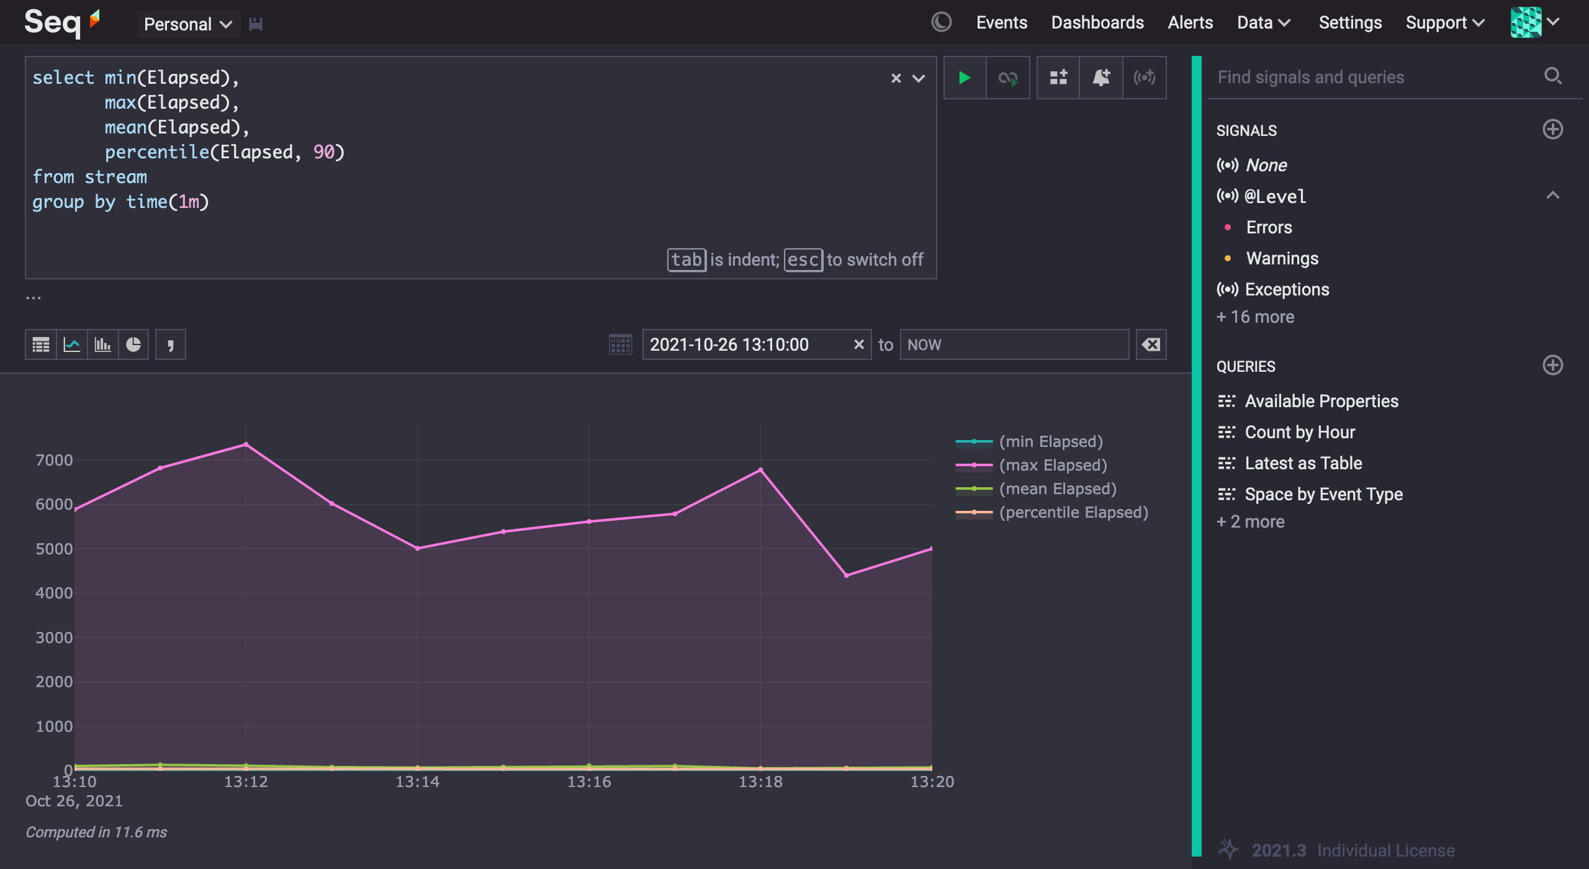Open the Personal workspace dropdown
Image resolution: width=1589 pixels, height=869 pixels.
[187, 24]
